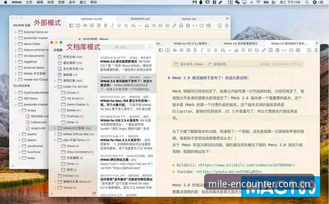Insert table in library-mode window toolbar

(298, 50)
